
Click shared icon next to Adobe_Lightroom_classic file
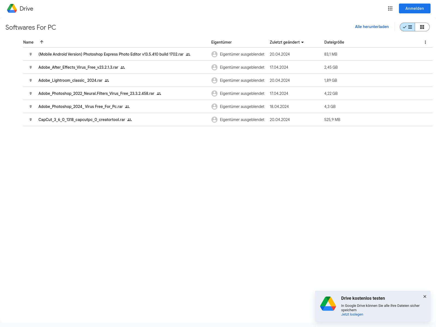[x=107, y=81]
